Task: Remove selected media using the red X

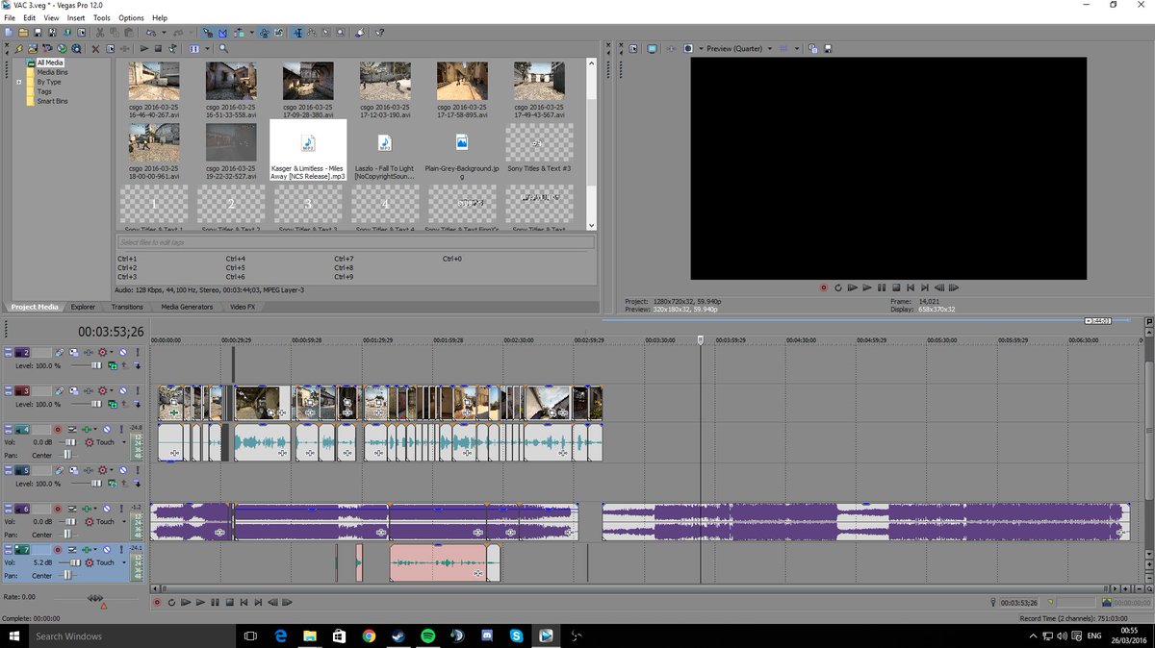Action: (x=95, y=48)
